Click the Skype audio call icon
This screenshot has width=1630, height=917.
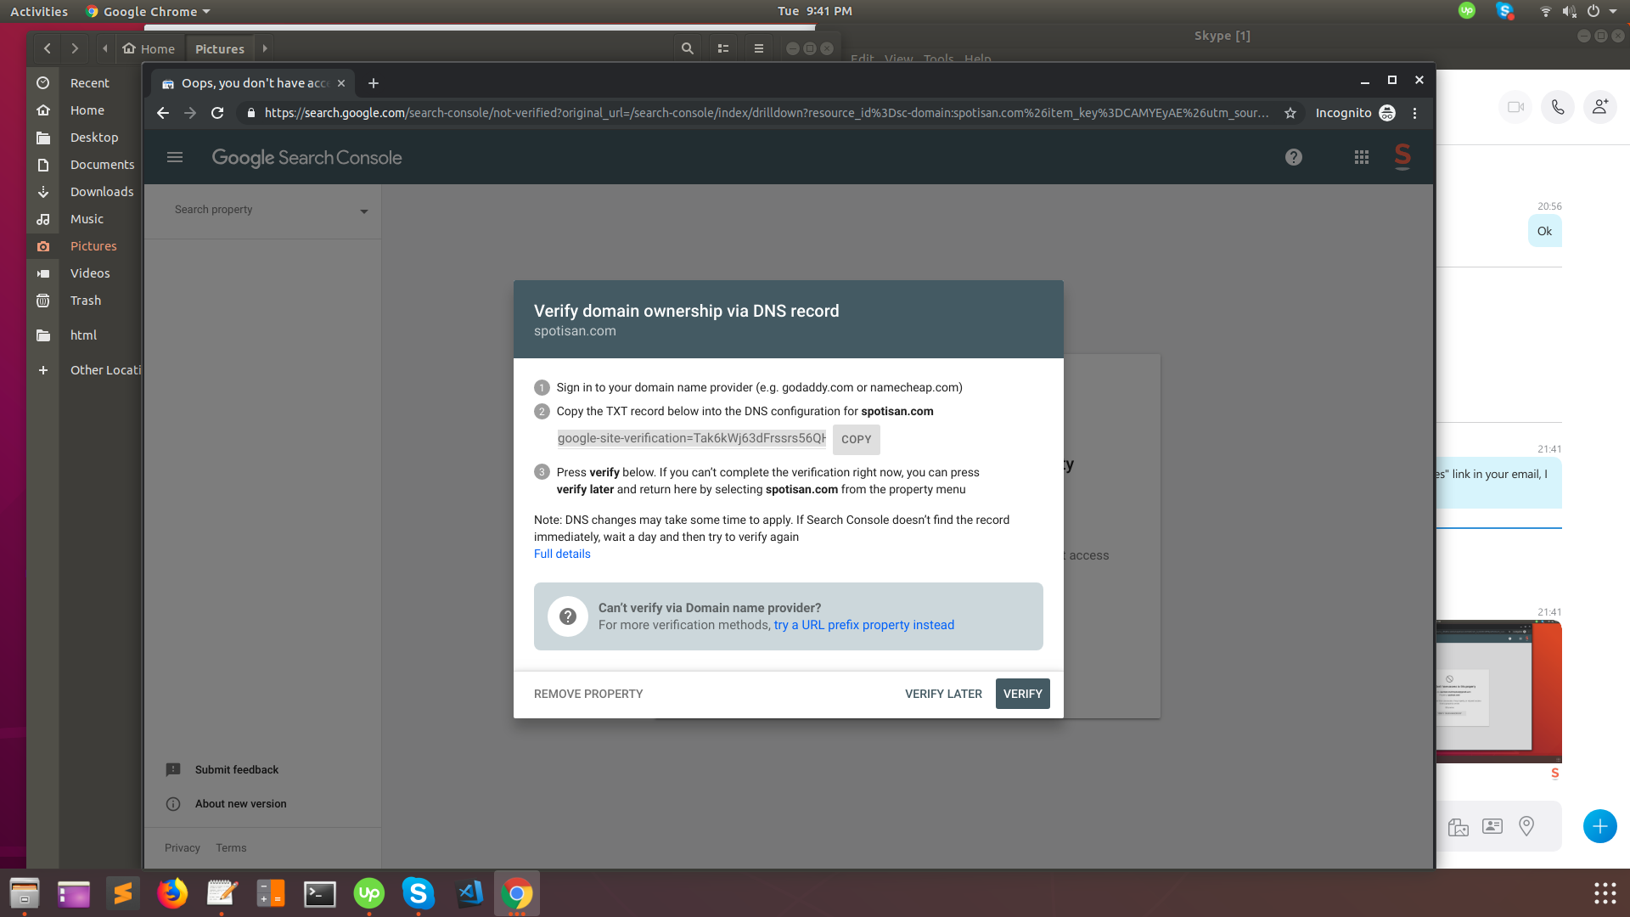(1557, 107)
